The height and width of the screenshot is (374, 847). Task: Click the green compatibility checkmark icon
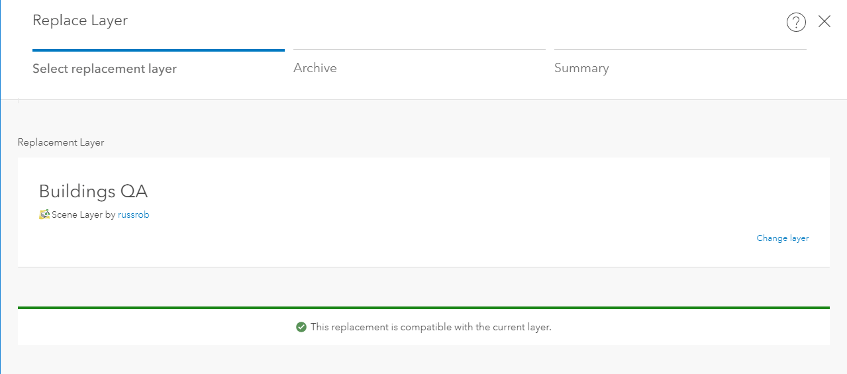[x=301, y=327]
